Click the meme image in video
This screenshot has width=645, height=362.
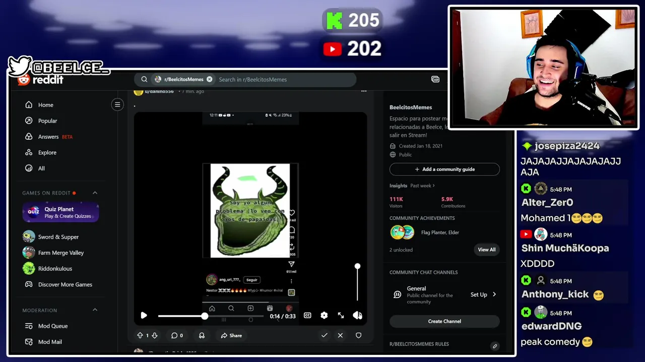coord(250,211)
